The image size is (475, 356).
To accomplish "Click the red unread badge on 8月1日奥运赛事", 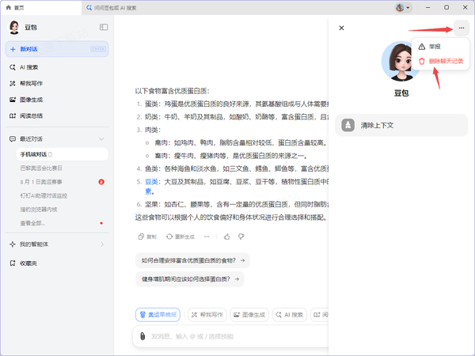I will point(101,182).
